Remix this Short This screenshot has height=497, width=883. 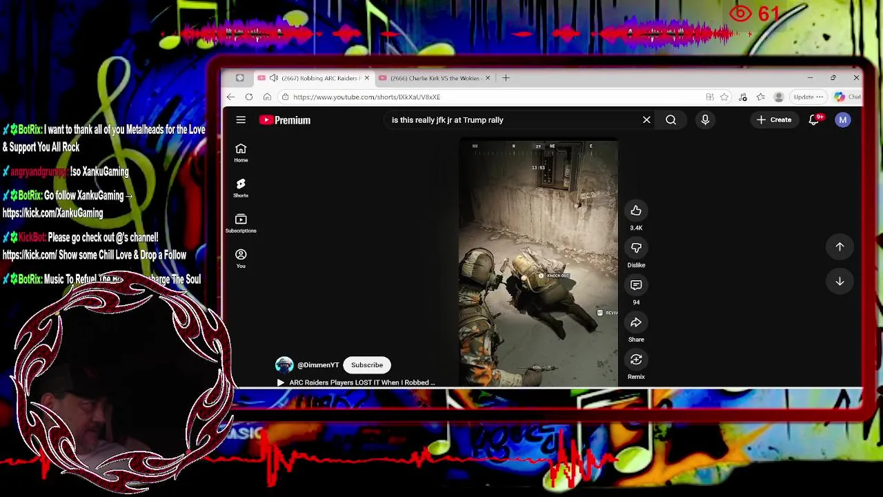point(636,360)
